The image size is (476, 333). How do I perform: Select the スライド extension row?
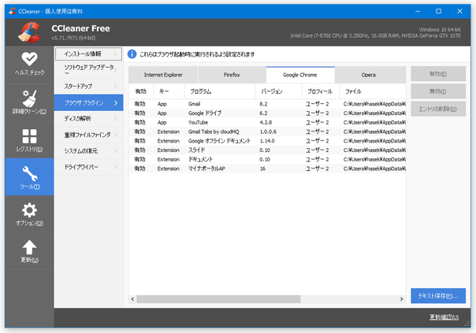coord(267,150)
